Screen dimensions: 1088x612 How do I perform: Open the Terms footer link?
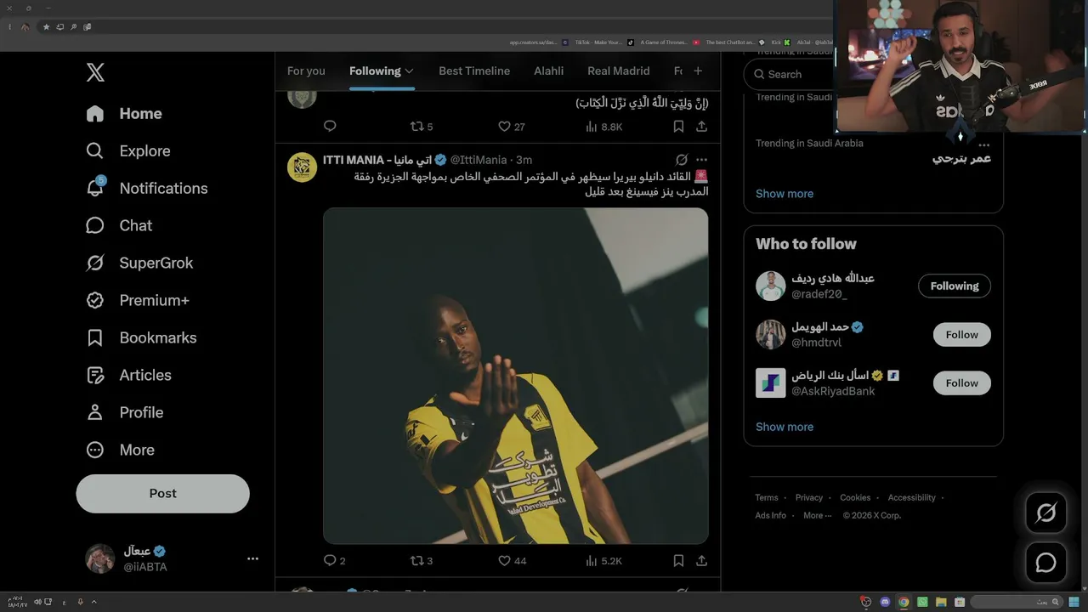click(767, 498)
